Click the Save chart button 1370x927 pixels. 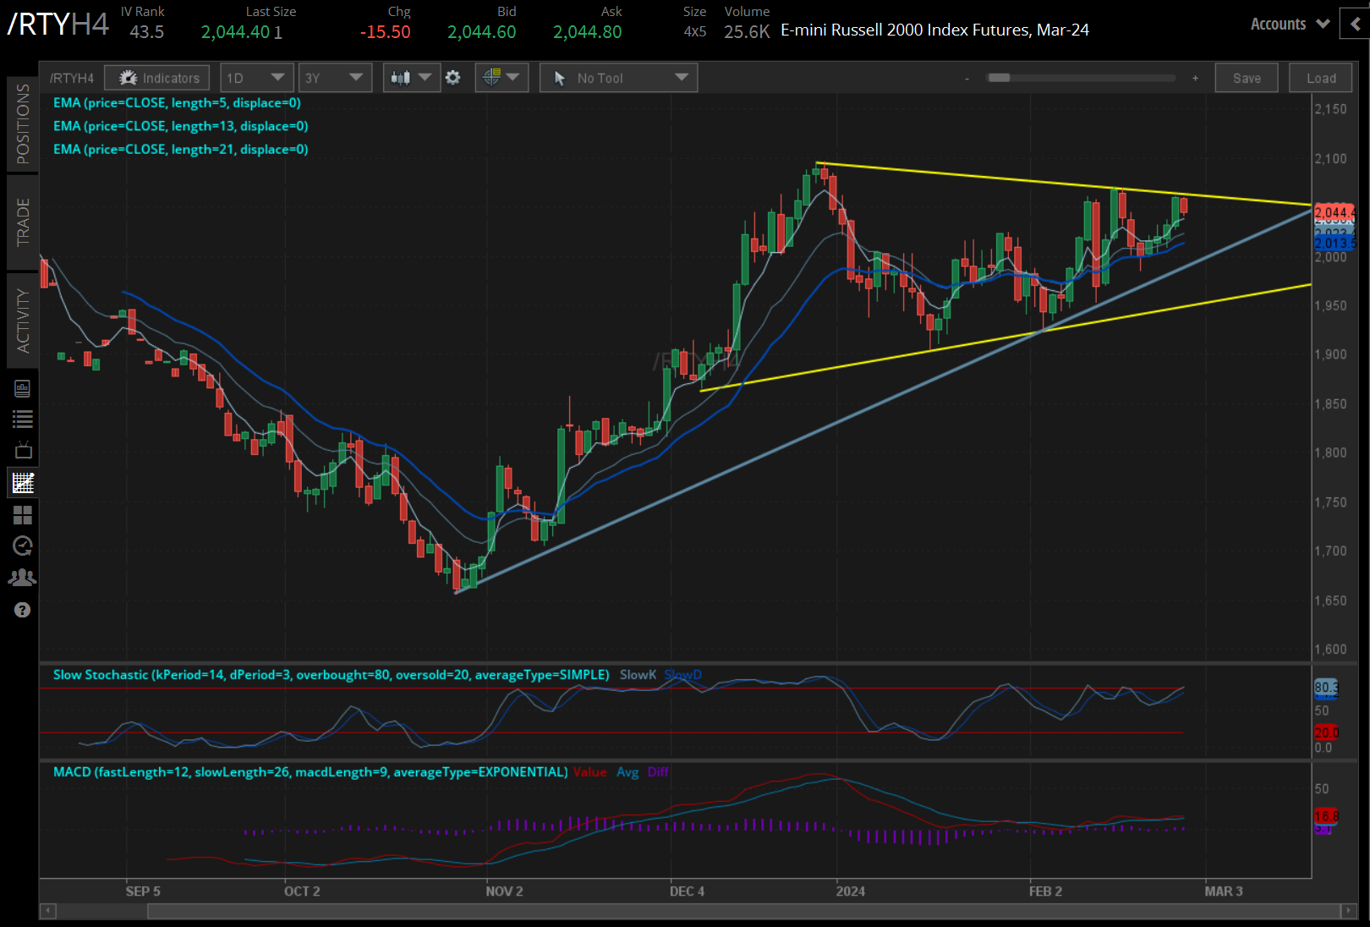click(x=1246, y=78)
